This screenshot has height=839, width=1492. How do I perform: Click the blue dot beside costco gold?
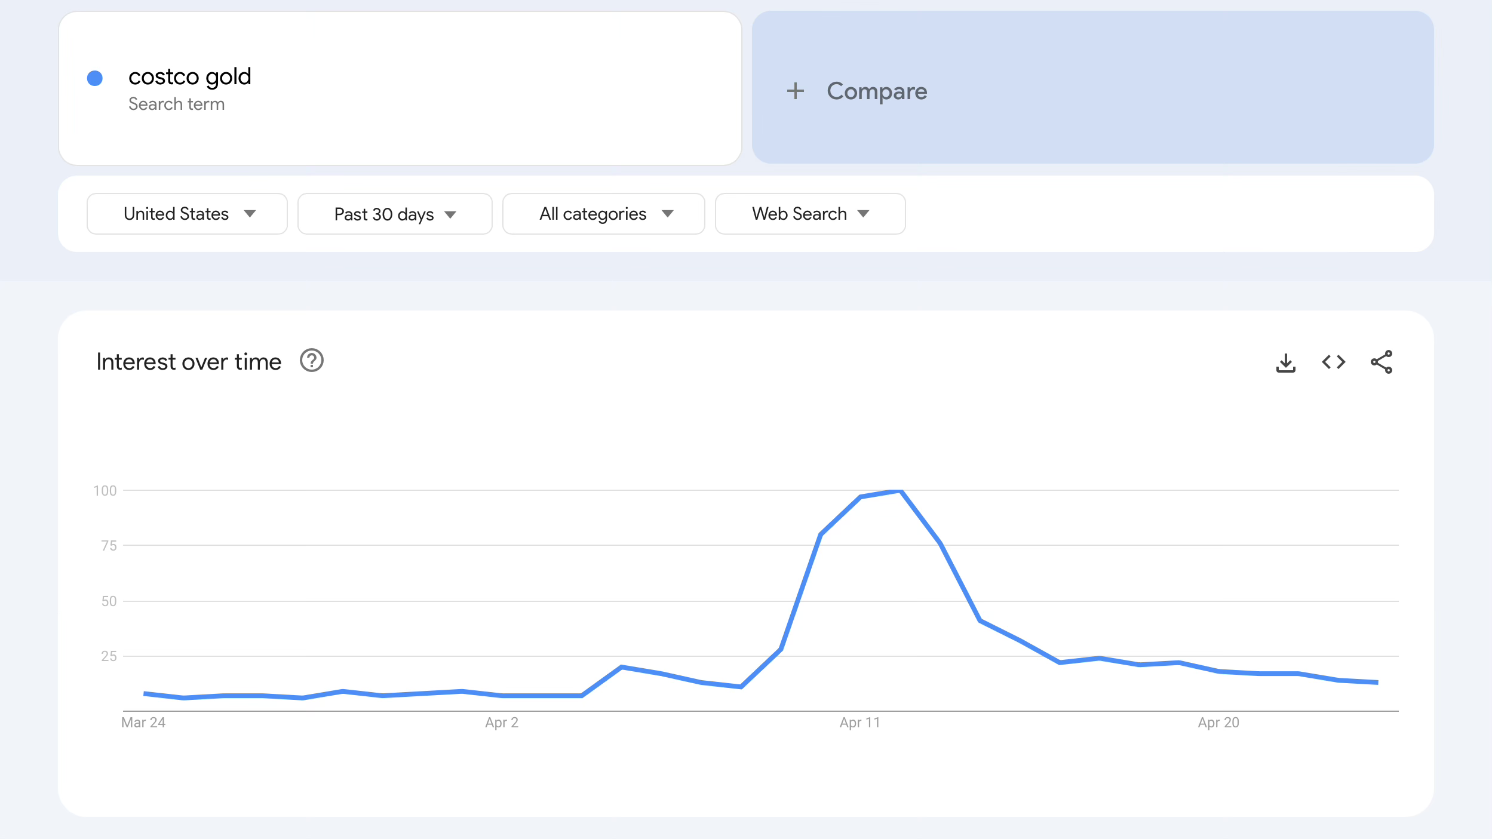pos(95,78)
